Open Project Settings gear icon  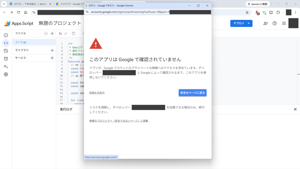(x=6, y=74)
